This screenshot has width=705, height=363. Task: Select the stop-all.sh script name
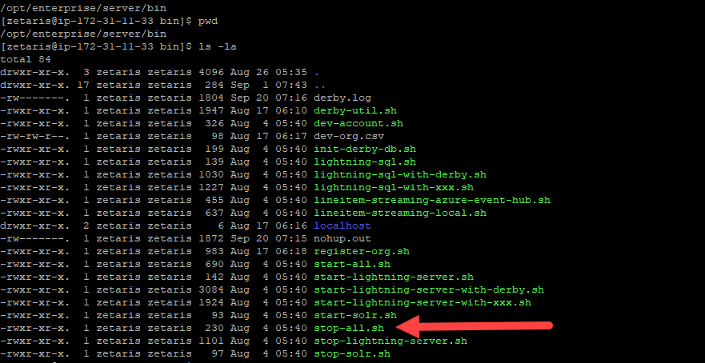coord(349,328)
